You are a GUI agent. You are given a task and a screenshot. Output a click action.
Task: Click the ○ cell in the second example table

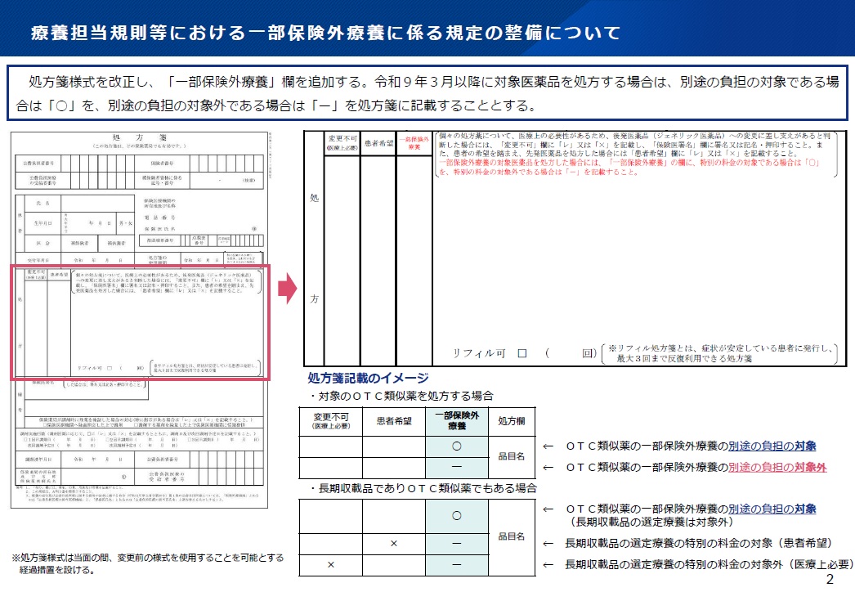[456, 516]
